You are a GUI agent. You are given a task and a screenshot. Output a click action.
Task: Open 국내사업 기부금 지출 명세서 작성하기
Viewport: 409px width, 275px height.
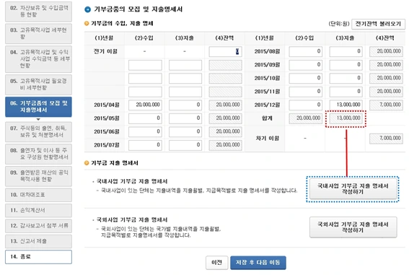[353, 189]
